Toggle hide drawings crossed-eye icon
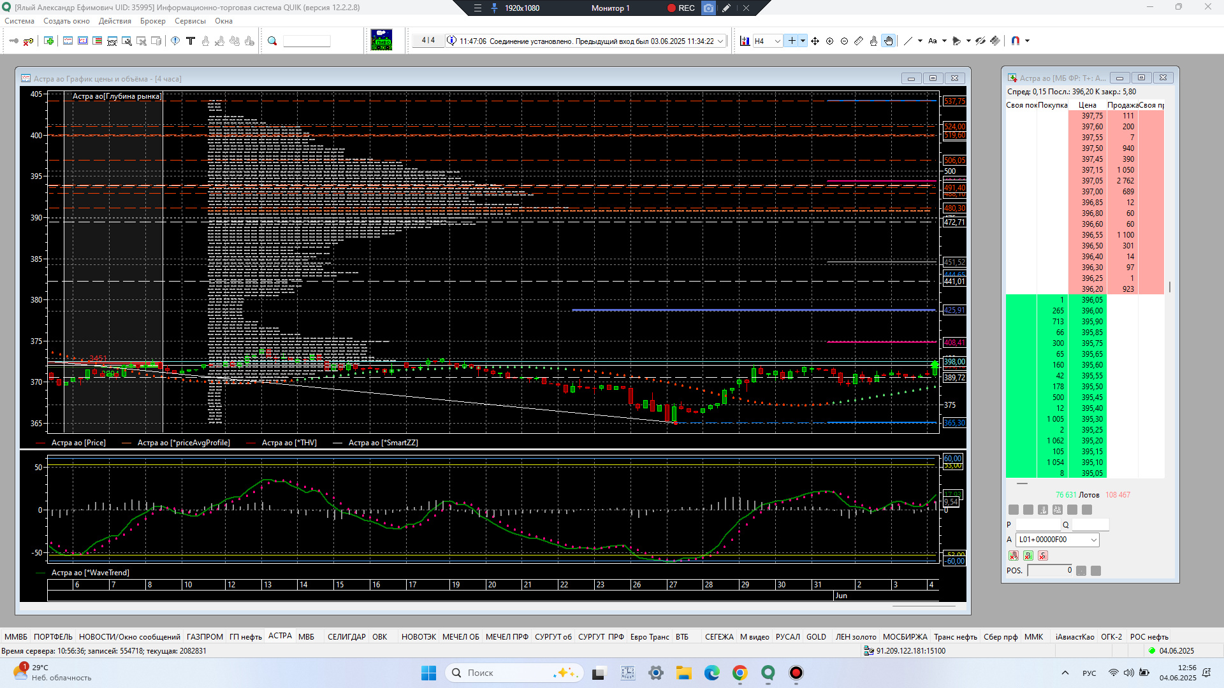Image resolution: width=1224 pixels, height=688 pixels. (x=980, y=41)
